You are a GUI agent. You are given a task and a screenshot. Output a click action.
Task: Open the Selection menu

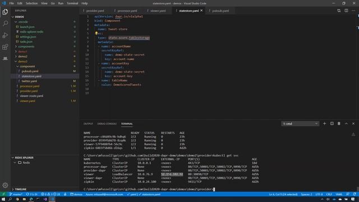31,3
